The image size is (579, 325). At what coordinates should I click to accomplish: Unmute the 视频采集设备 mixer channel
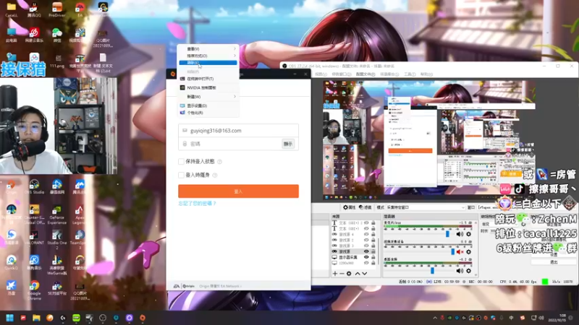(x=460, y=252)
